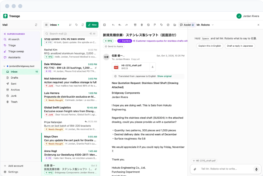This screenshot has width=263, height=176.
Task: Collapse the jordan@bridgeway.test account tree
Action: point(4,66)
